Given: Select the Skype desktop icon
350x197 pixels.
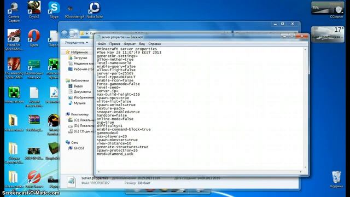Looking at the screenshot, I should point(54,10).
